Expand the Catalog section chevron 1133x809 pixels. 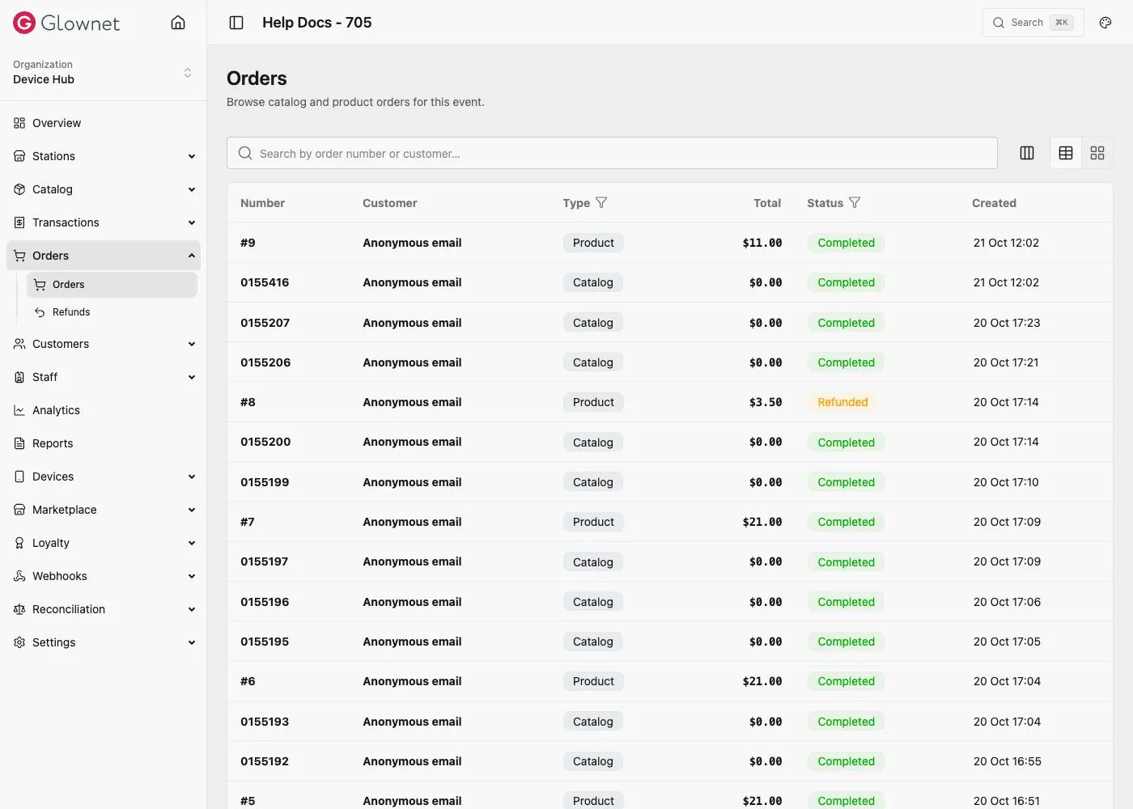tap(192, 189)
